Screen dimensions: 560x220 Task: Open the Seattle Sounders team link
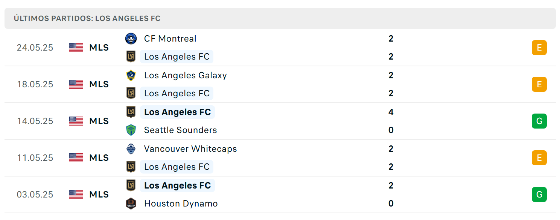click(x=181, y=130)
